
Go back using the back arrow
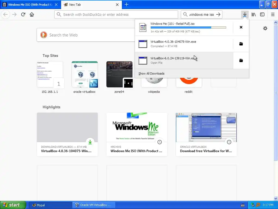pos(5,14)
